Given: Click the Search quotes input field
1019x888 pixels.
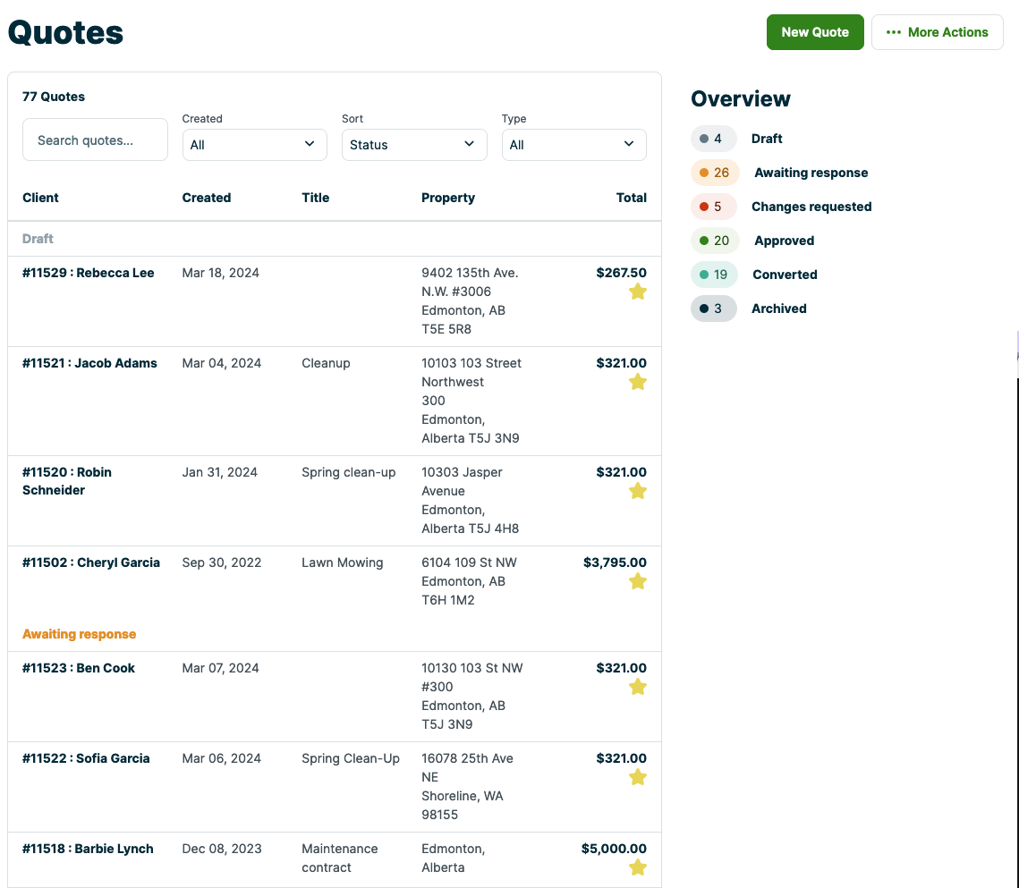Looking at the screenshot, I should pyautogui.click(x=95, y=140).
